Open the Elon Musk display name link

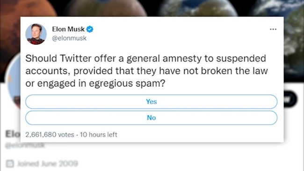pyautogui.click(x=68, y=29)
